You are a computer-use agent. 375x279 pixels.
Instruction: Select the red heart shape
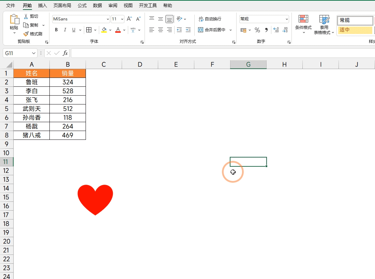95,199
